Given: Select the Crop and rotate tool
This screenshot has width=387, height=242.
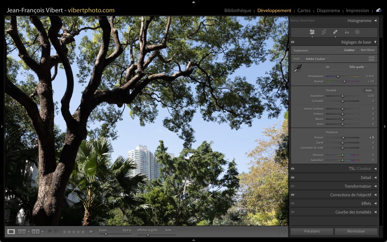Looking at the screenshot, I should click(324, 32).
